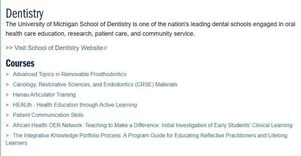This screenshot has height=156, width=301.
Task: Click the arrow bullet beside Cariology course
Action: (7, 84)
